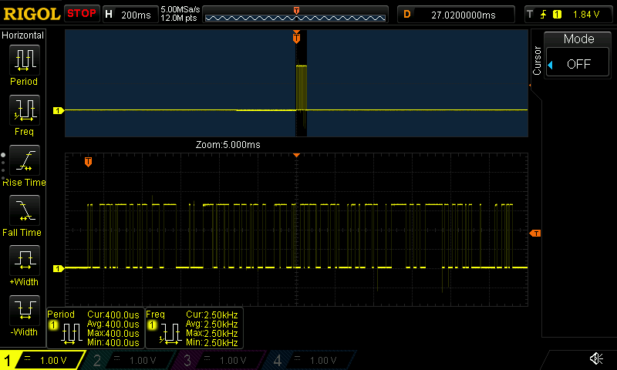Screen dimensions: 617x370
Task: Click Period Cur:400.0us value
Action: point(113,314)
